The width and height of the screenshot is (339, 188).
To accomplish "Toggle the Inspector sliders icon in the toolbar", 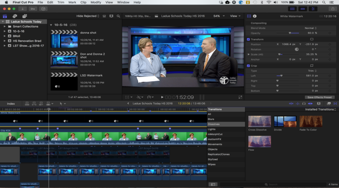I will click(313, 9).
